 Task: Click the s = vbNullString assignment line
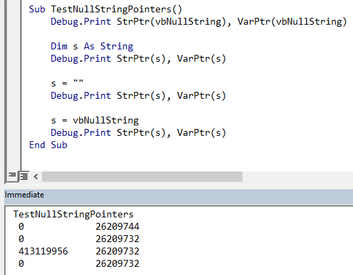(x=95, y=120)
